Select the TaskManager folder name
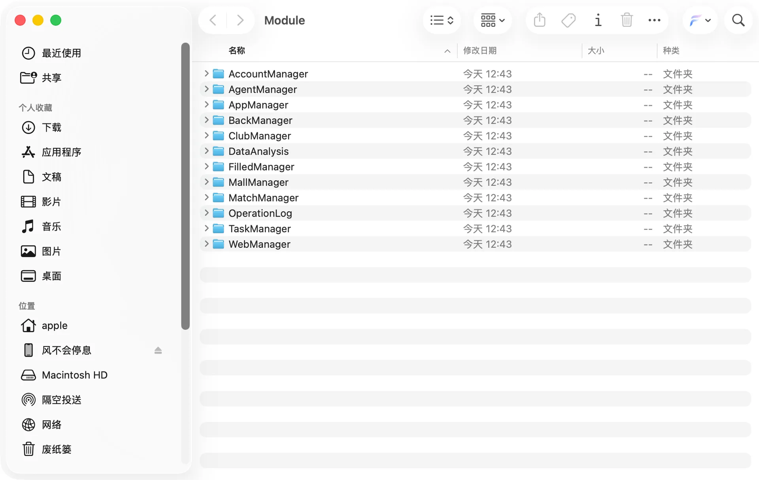 tap(259, 229)
